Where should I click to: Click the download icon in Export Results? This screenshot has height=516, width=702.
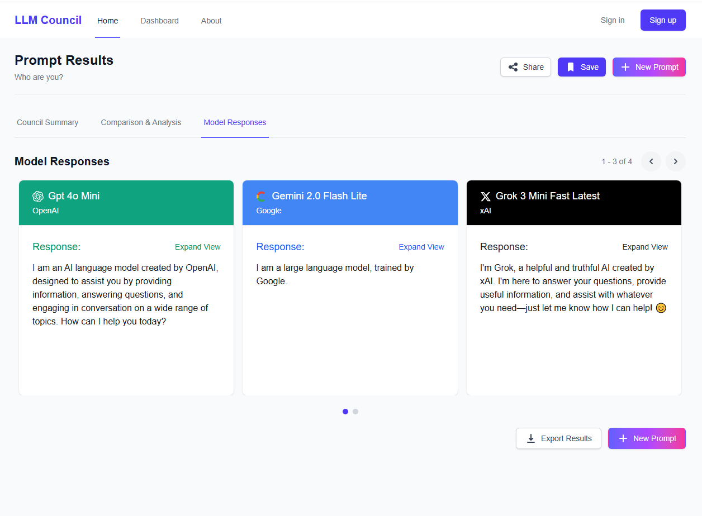(531, 438)
